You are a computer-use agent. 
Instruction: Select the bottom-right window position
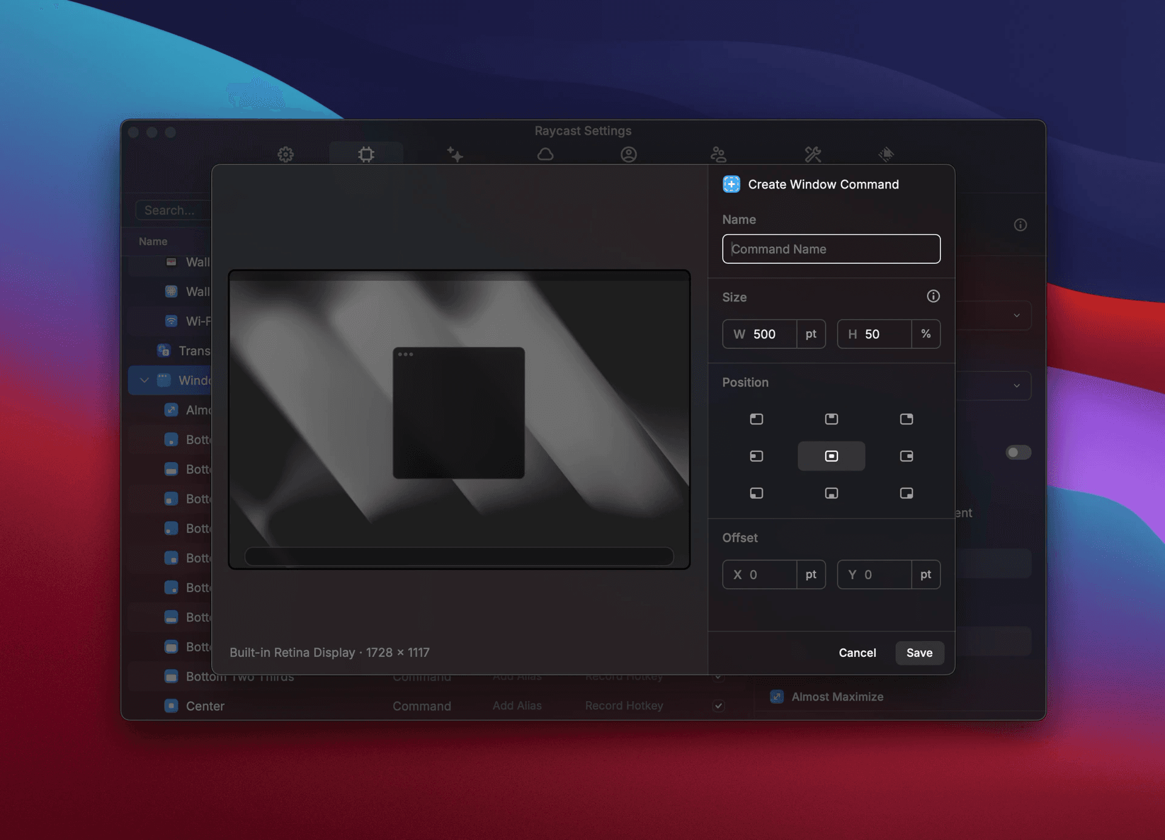tap(907, 493)
